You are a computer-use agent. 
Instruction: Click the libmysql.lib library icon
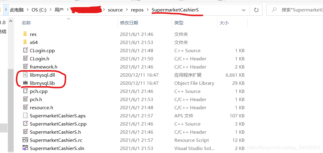click(x=25, y=83)
